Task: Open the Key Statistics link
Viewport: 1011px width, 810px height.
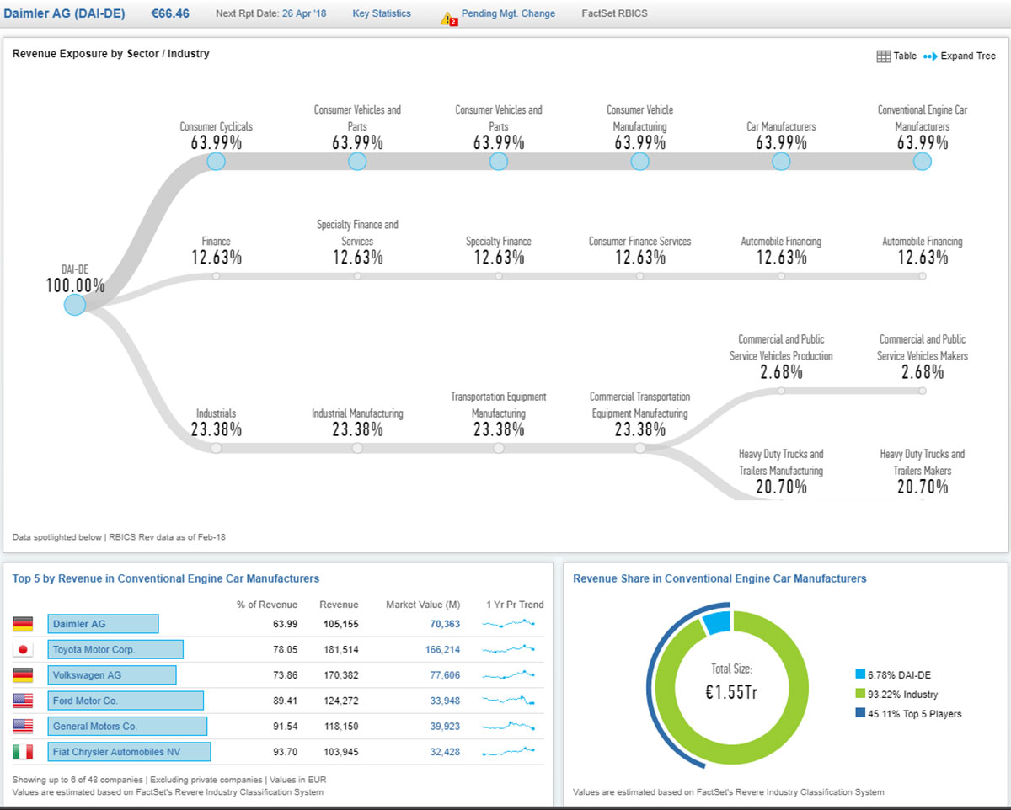Action: point(382,13)
